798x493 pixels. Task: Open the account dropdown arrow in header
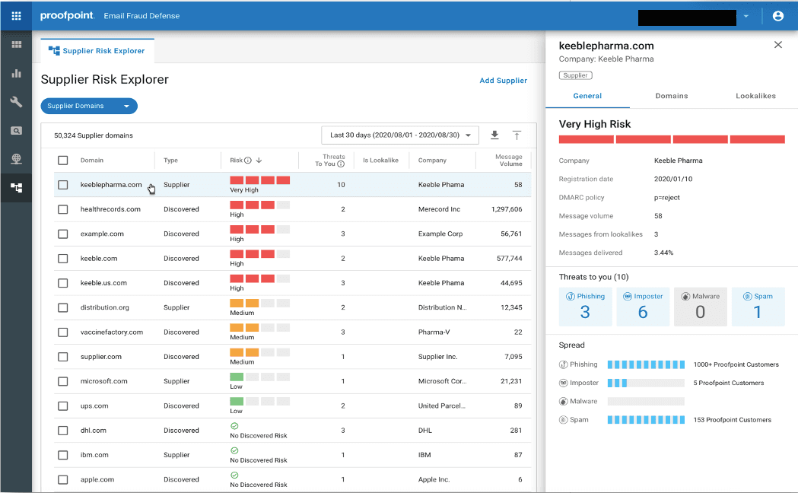pos(746,16)
